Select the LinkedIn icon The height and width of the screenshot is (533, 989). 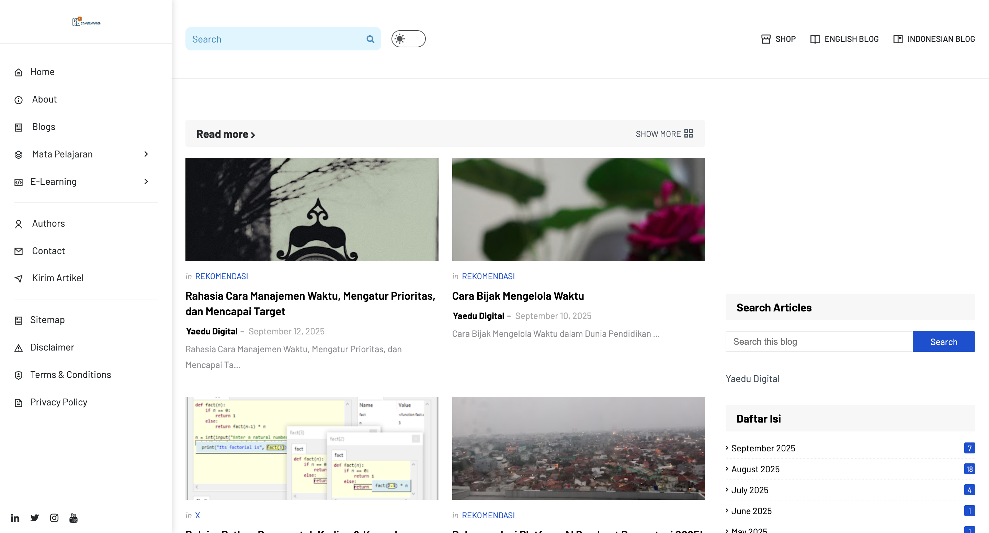(15, 518)
